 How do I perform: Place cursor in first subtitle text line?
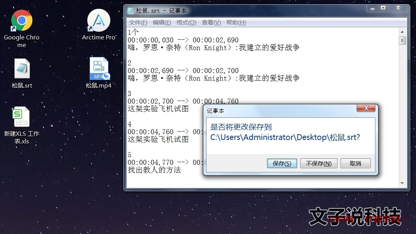tap(214, 48)
